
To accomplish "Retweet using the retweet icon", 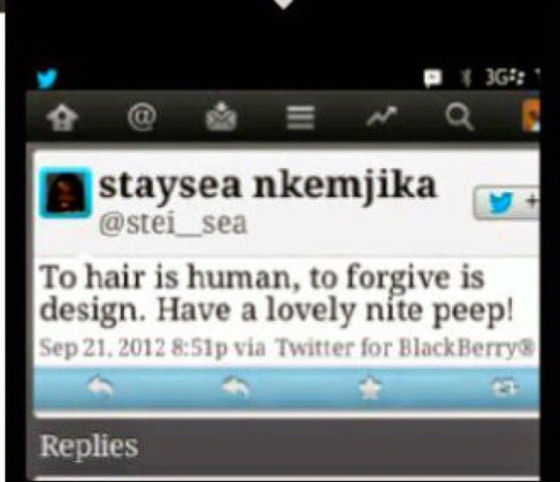I will [x=504, y=387].
